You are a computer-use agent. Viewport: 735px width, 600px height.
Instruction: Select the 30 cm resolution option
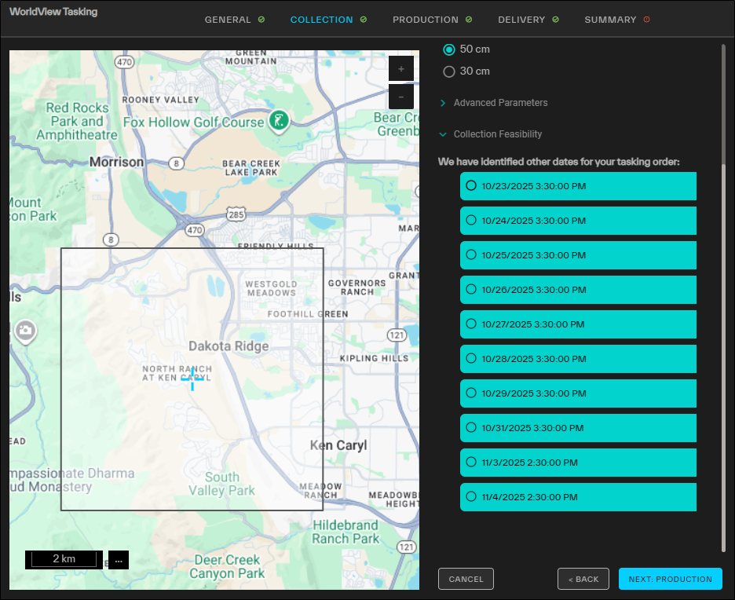click(449, 71)
